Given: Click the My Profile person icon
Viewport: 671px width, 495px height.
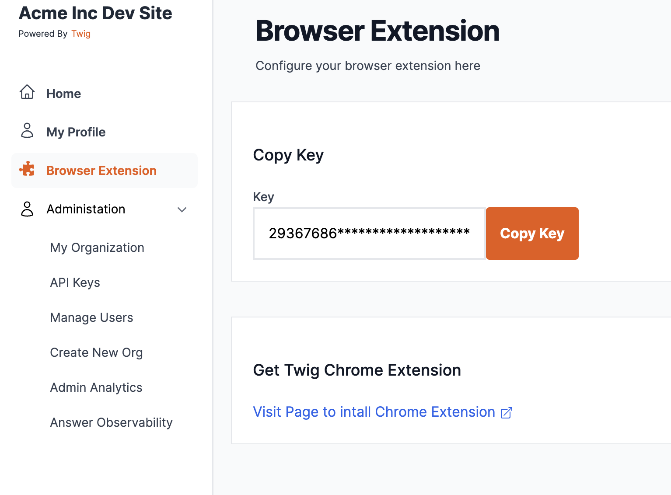Looking at the screenshot, I should pos(27,131).
